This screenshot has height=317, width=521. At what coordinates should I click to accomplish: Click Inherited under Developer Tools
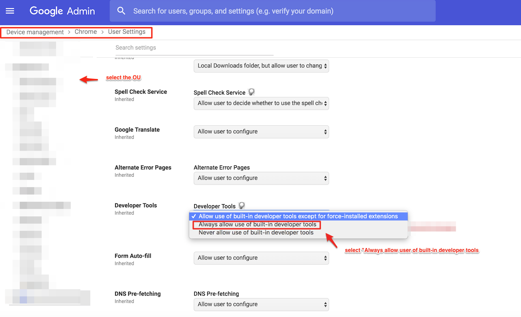point(124,213)
